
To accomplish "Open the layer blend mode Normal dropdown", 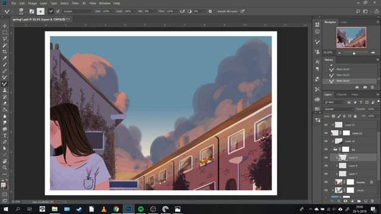I will (339, 109).
